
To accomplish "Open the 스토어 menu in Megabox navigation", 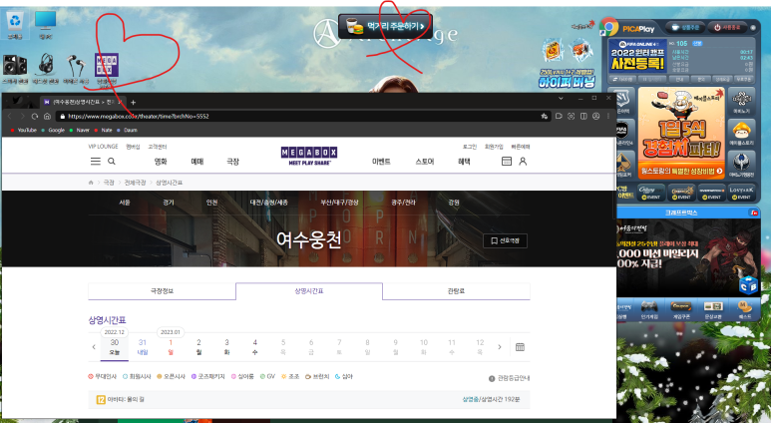I will [424, 162].
